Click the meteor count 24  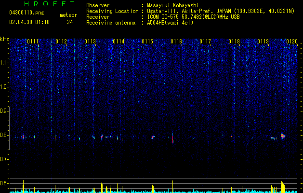coord(70,22)
